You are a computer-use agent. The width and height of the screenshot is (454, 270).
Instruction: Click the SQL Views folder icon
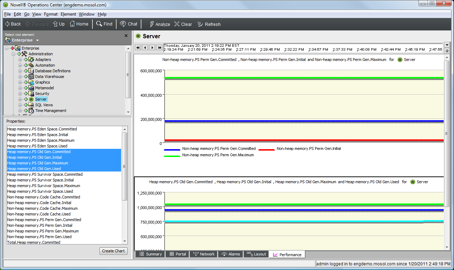coord(31,105)
